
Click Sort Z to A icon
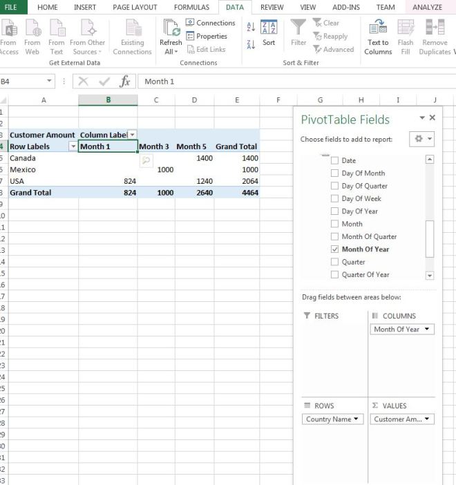(251, 44)
